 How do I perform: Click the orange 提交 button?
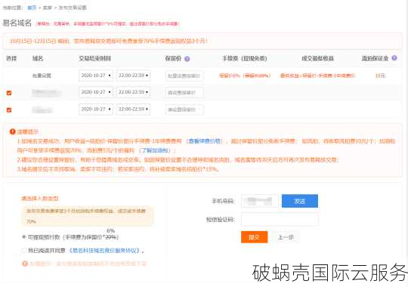pos(254,237)
